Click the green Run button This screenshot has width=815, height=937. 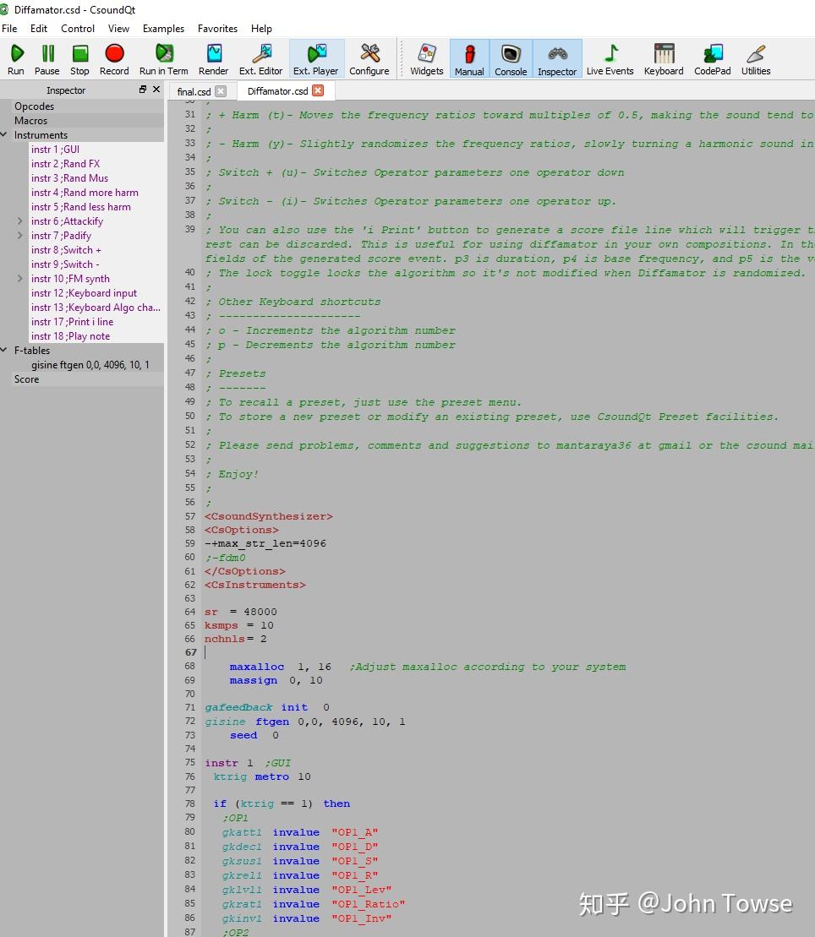click(x=16, y=58)
